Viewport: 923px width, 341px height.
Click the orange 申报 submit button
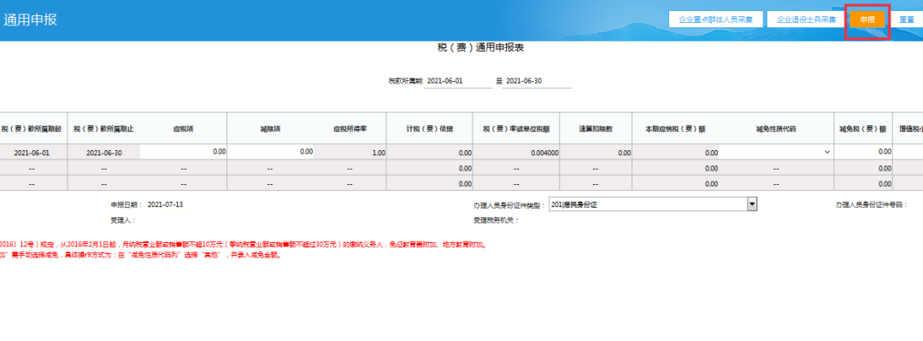[867, 20]
